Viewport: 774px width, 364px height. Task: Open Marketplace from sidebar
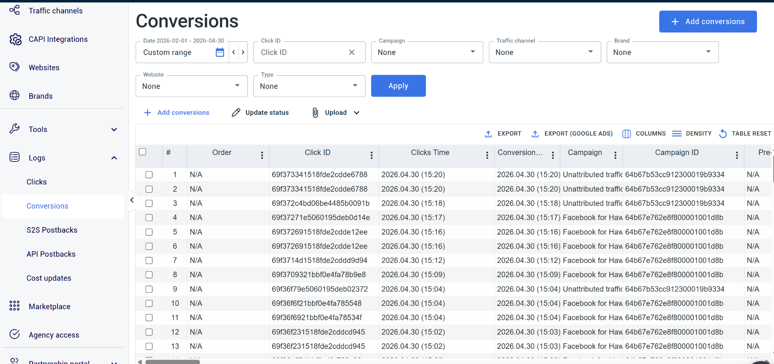pos(50,307)
